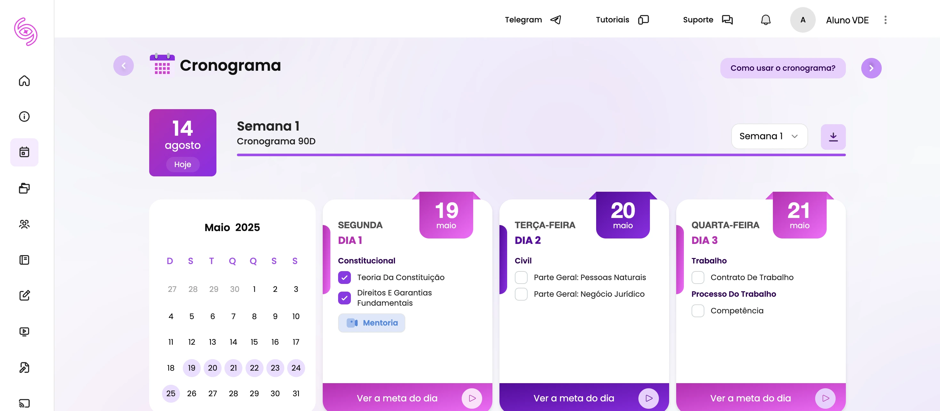940x411 pixels.
Task: Check the Competência checkbox
Action: click(x=698, y=311)
